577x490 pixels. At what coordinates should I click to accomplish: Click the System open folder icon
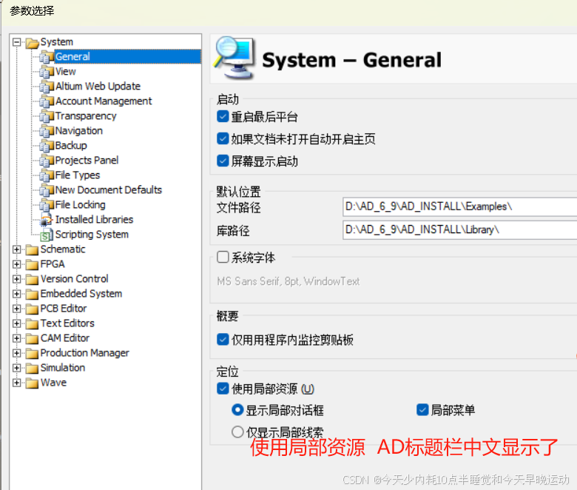pyautogui.click(x=33, y=43)
